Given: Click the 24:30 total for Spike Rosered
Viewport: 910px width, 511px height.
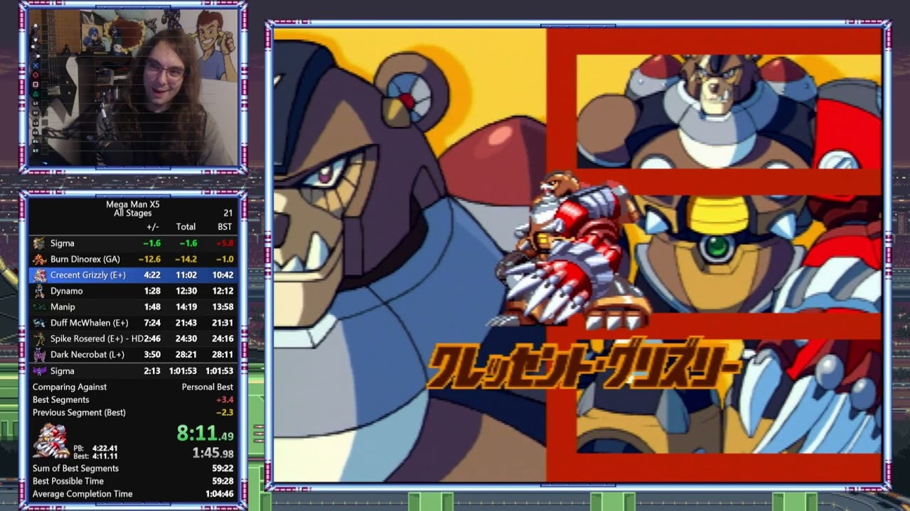Looking at the screenshot, I should pos(186,339).
